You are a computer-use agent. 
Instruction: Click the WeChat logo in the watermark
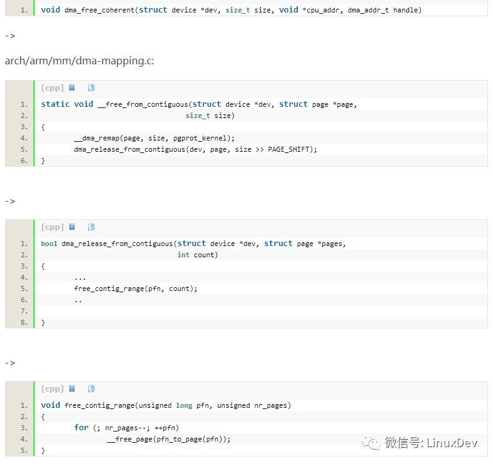click(x=374, y=443)
